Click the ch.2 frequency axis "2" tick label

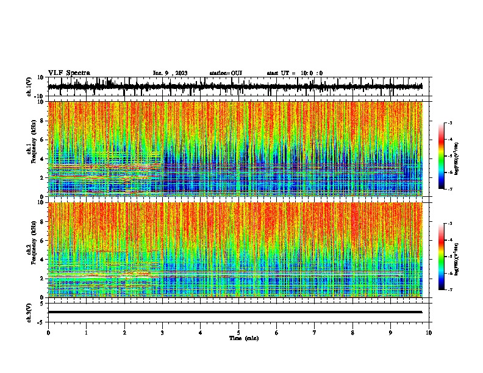(42, 279)
